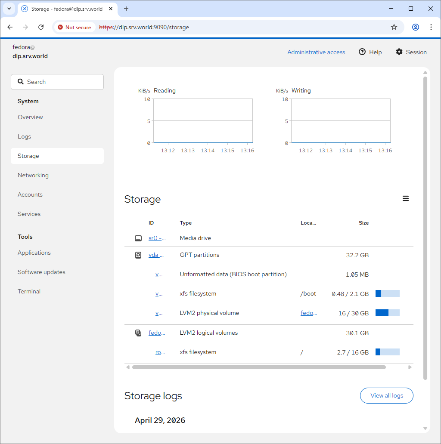The image size is (441, 444).
Task: Open the Overview page
Action: coord(30,117)
